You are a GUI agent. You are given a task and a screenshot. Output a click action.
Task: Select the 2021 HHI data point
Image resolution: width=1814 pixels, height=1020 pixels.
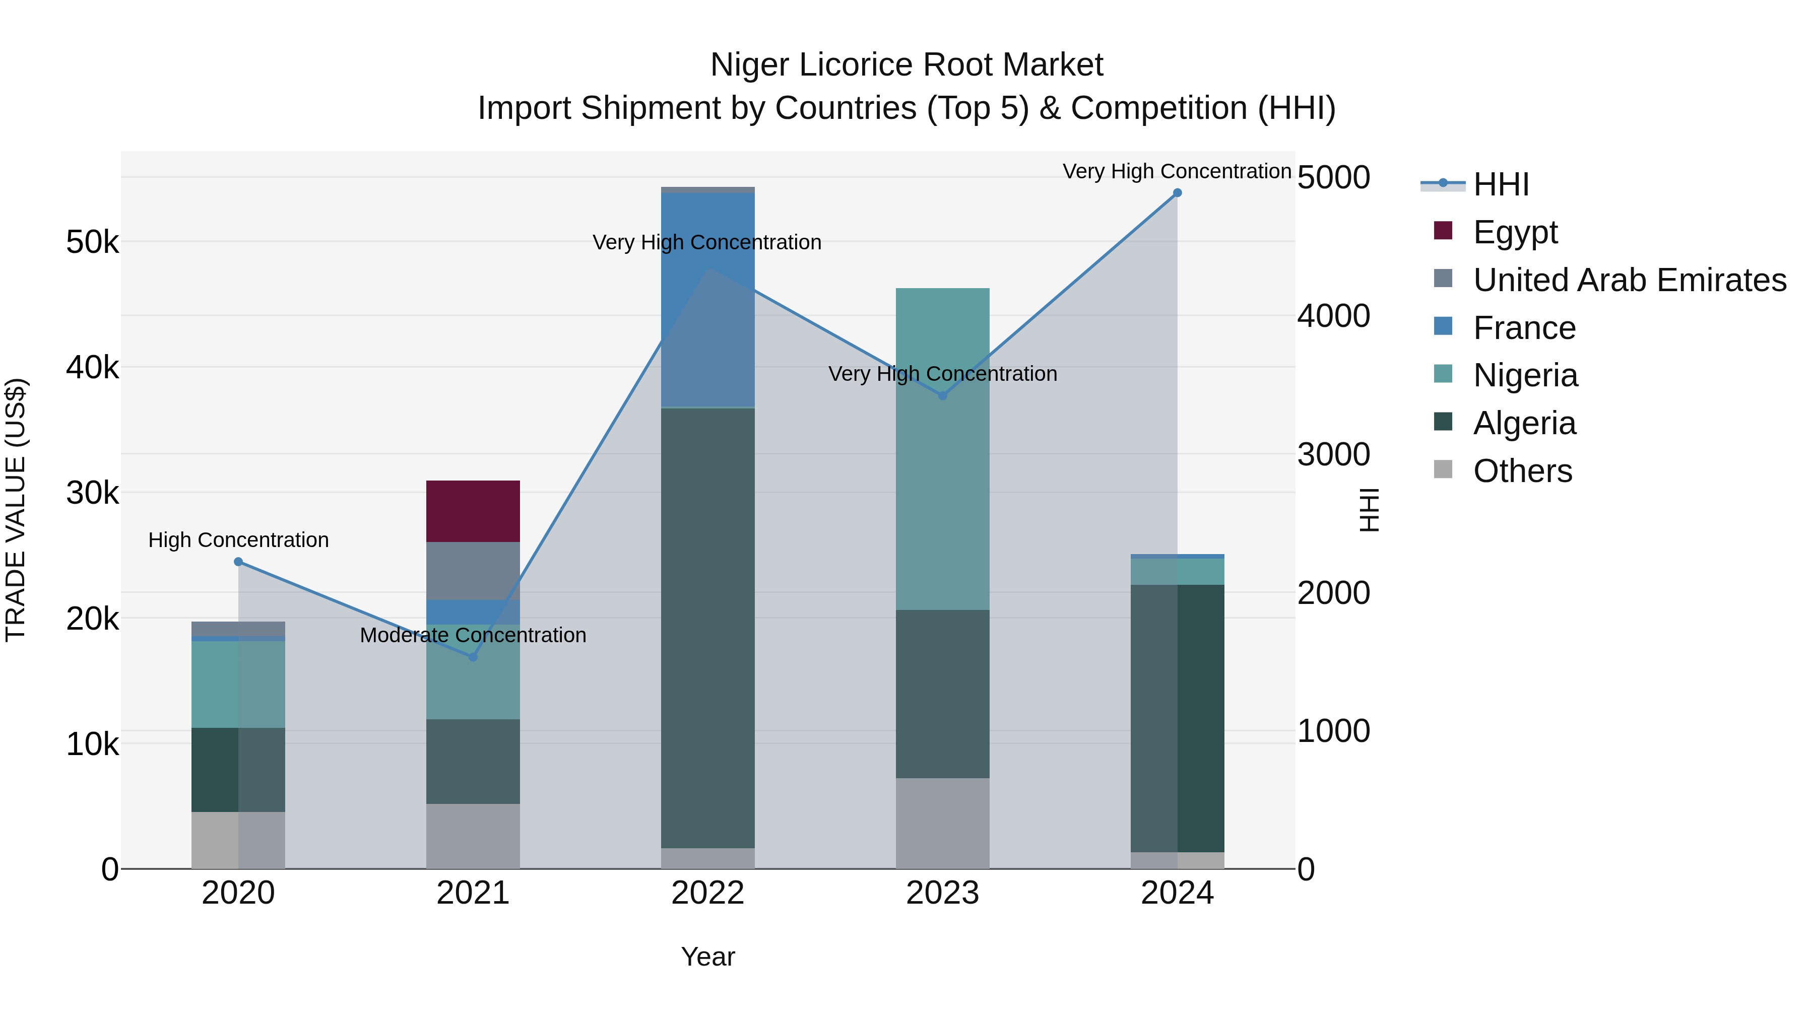click(473, 657)
